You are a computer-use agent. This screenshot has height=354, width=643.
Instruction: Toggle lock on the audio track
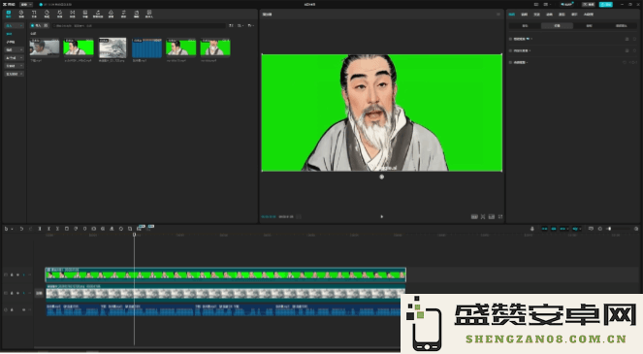pyautogui.click(x=12, y=309)
